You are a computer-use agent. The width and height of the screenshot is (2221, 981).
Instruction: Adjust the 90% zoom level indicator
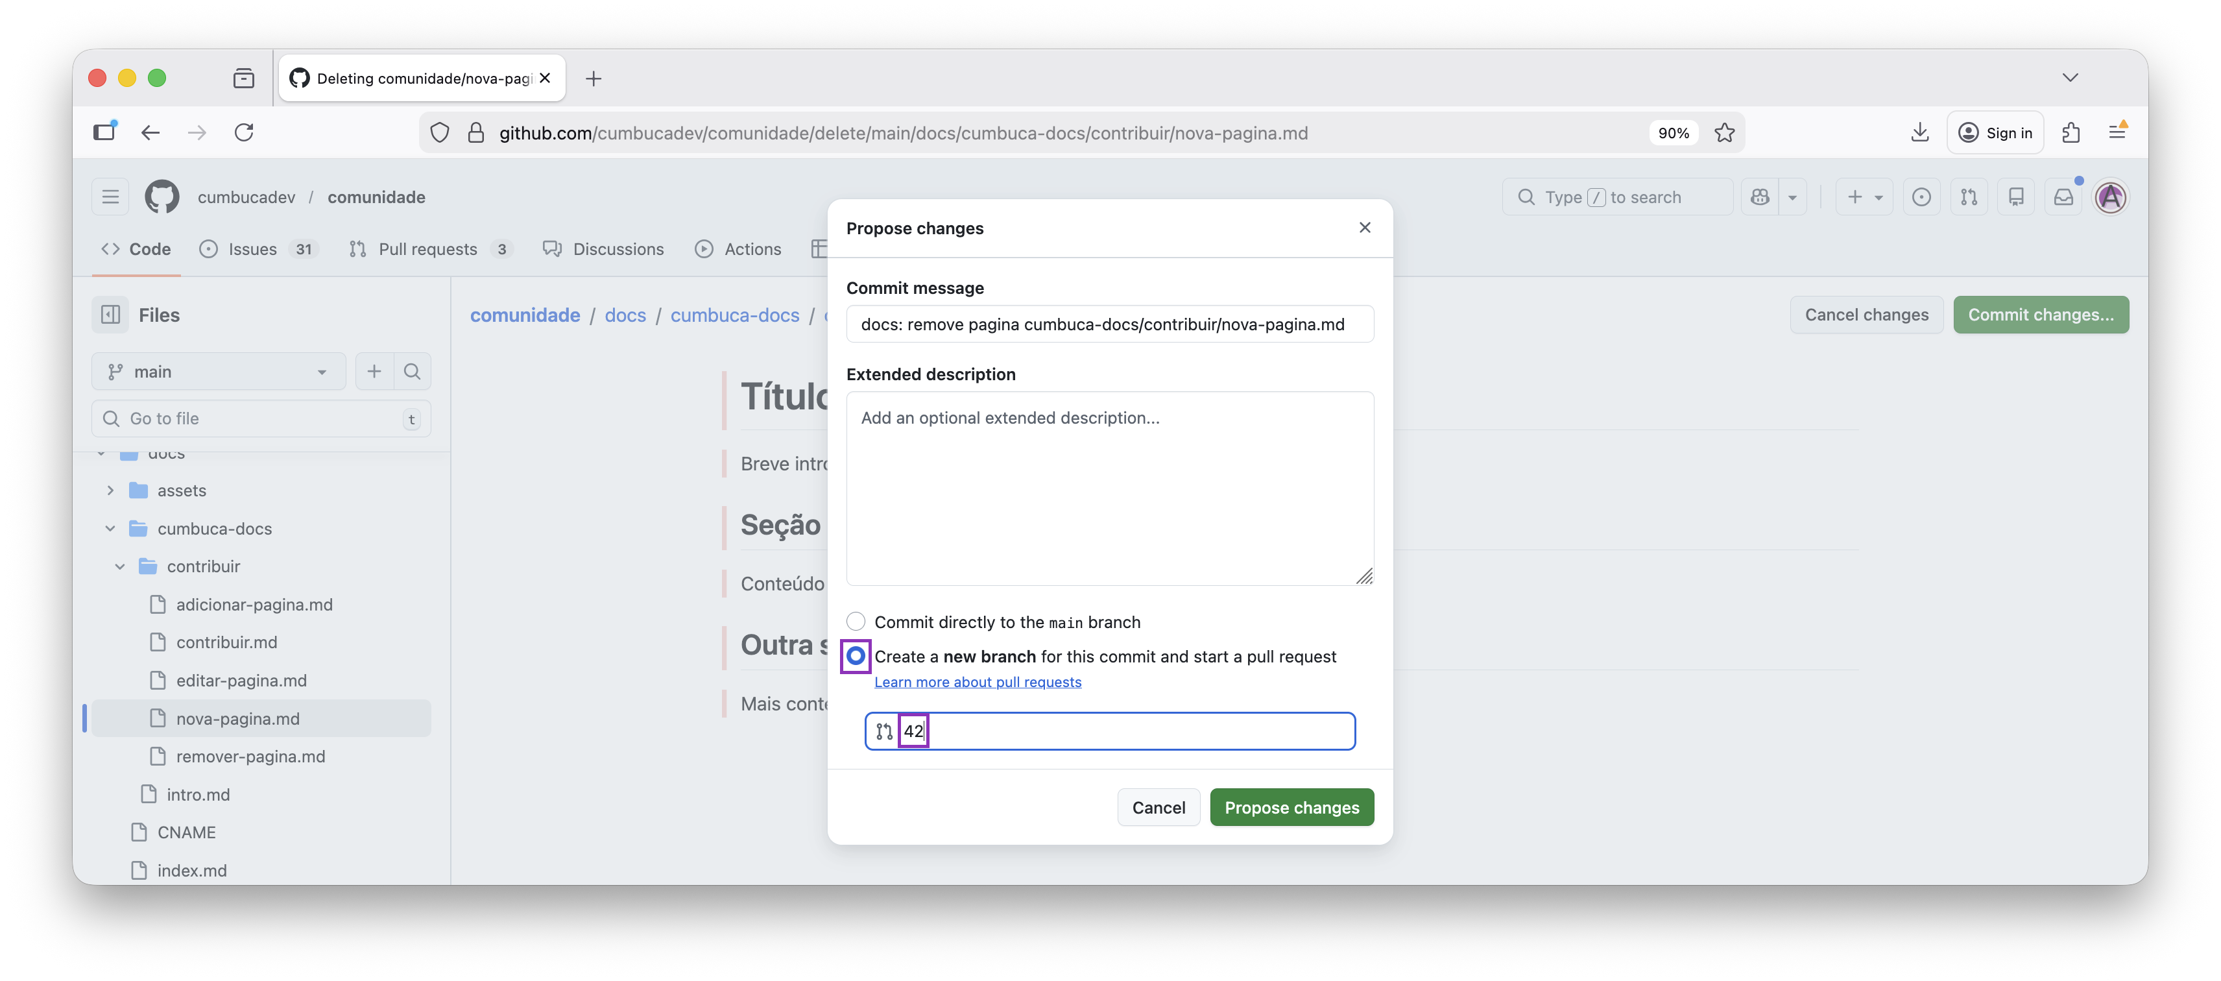tap(1674, 133)
